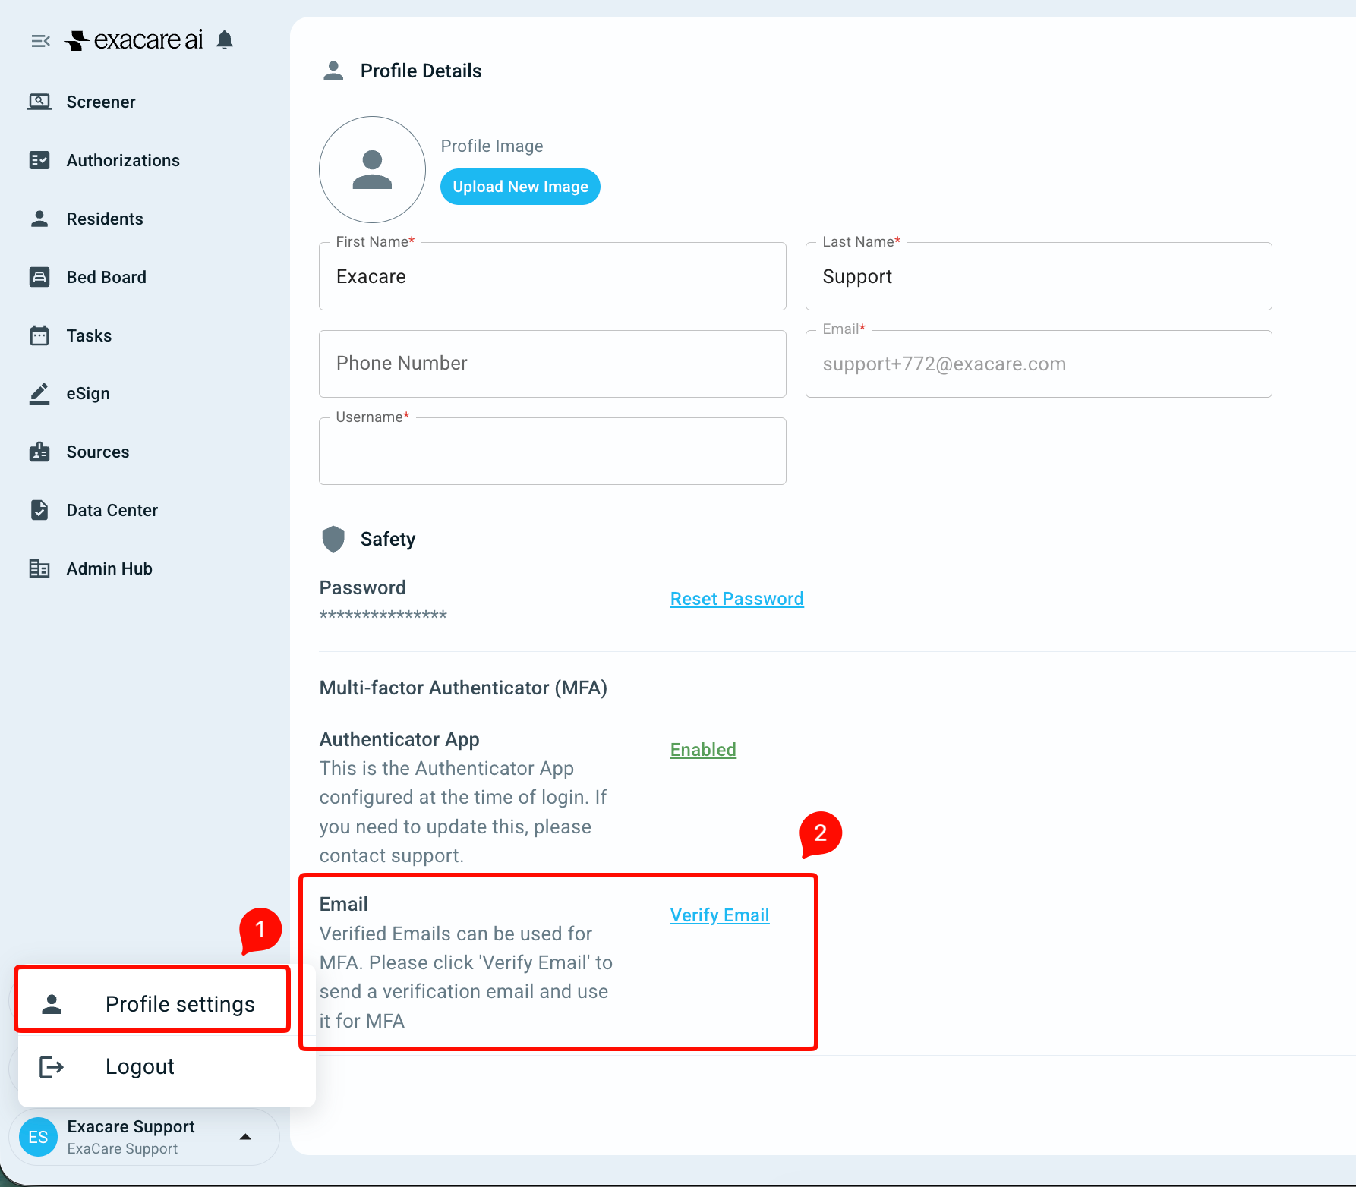Open the notifications bell

(225, 39)
